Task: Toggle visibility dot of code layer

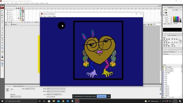Action: coord(17,20)
